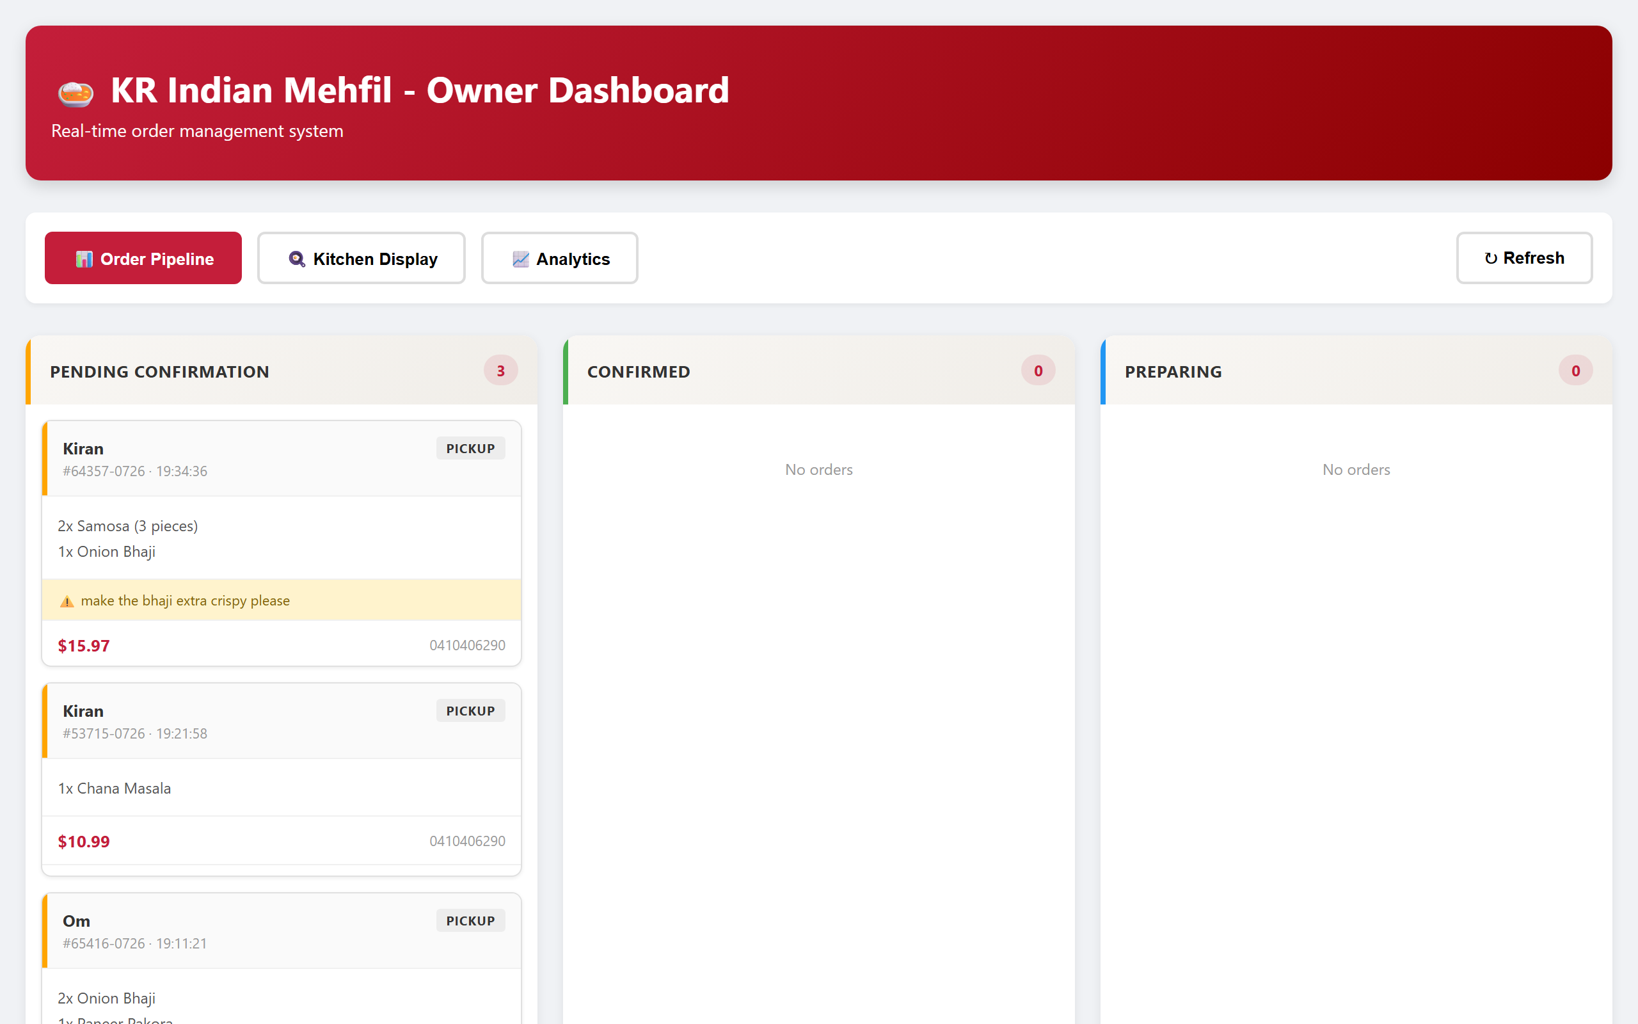Click Kiran name on order #53715-0726
The height and width of the screenshot is (1024, 1638).
(83, 711)
